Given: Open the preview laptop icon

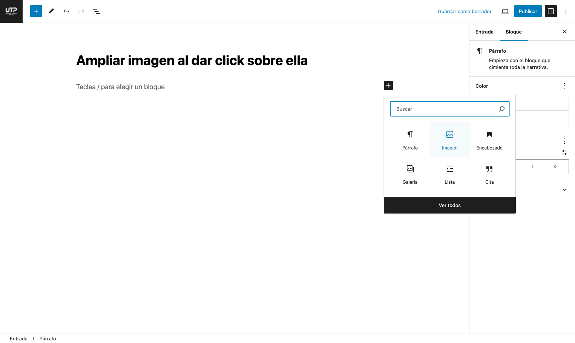Looking at the screenshot, I should 505,11.
